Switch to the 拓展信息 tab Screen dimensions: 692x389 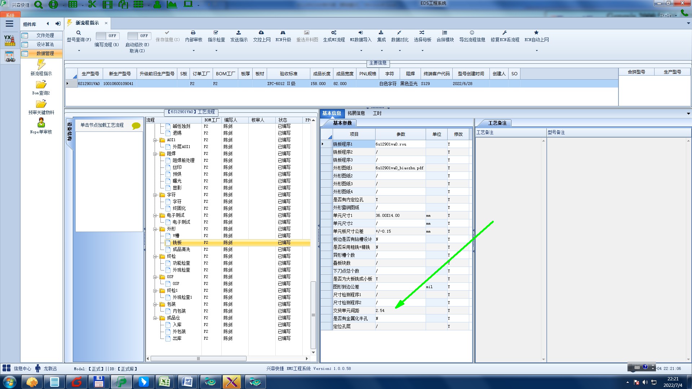click(356, 113)
